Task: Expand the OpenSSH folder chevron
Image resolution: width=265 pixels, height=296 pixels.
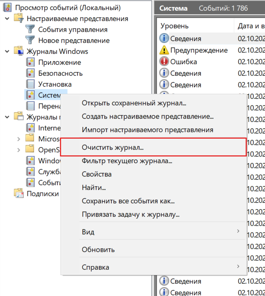Action: coord(19,150)
